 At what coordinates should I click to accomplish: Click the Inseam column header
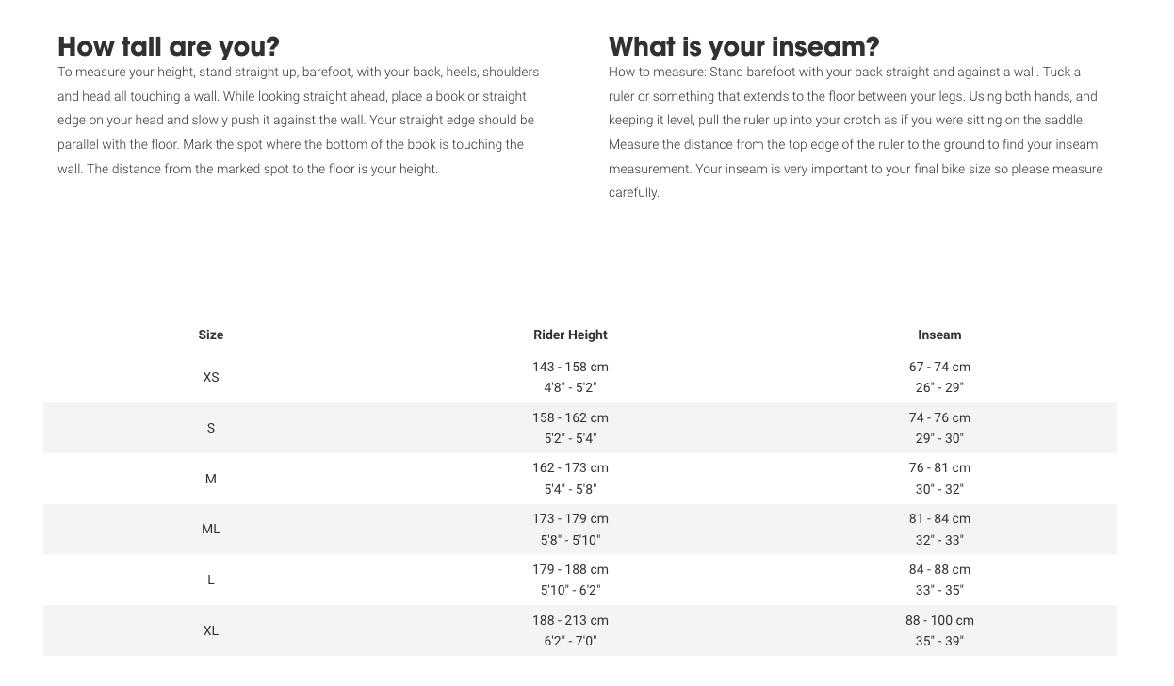point(939,335)
